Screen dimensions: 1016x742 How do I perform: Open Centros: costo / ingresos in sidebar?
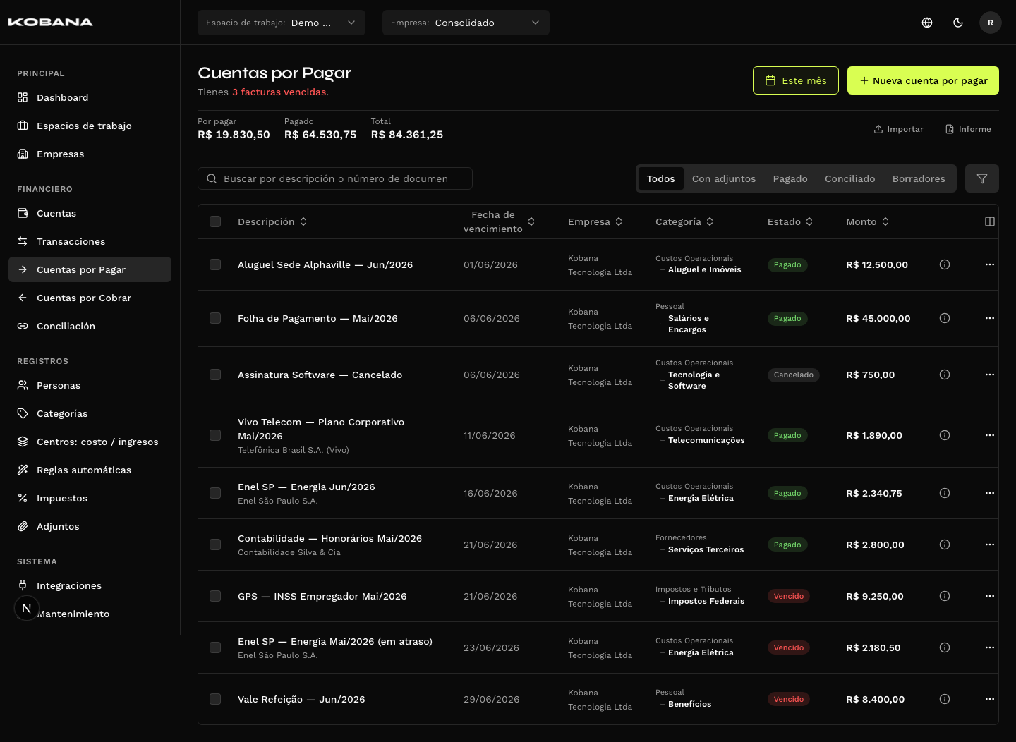point(90,442)
